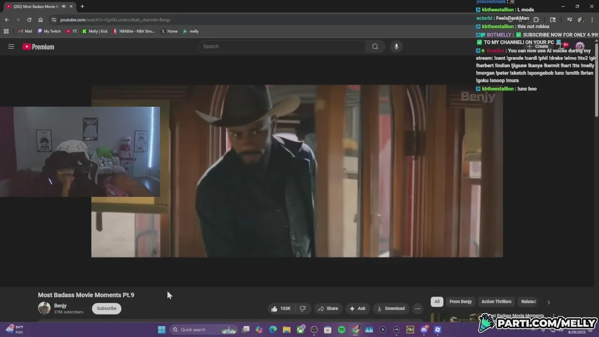Open a new browser tab

coord(82,7)
